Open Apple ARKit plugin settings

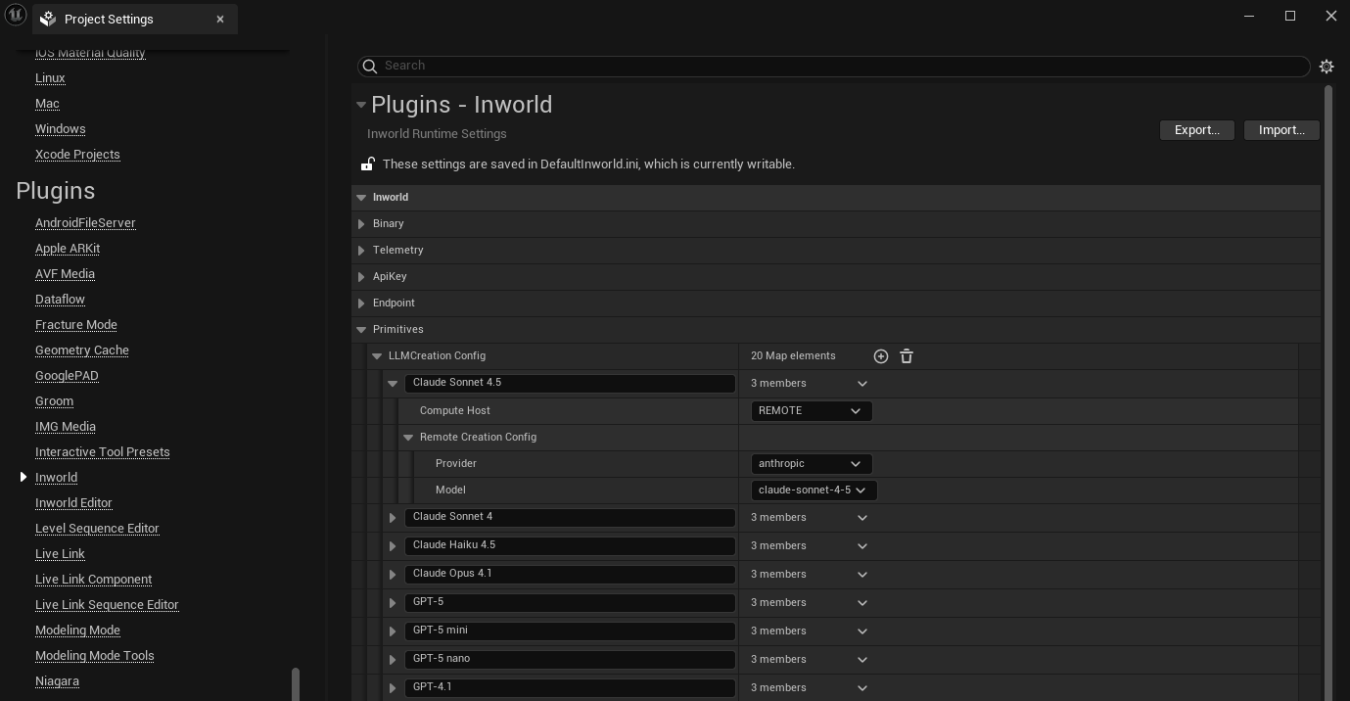tap(68, 248)
